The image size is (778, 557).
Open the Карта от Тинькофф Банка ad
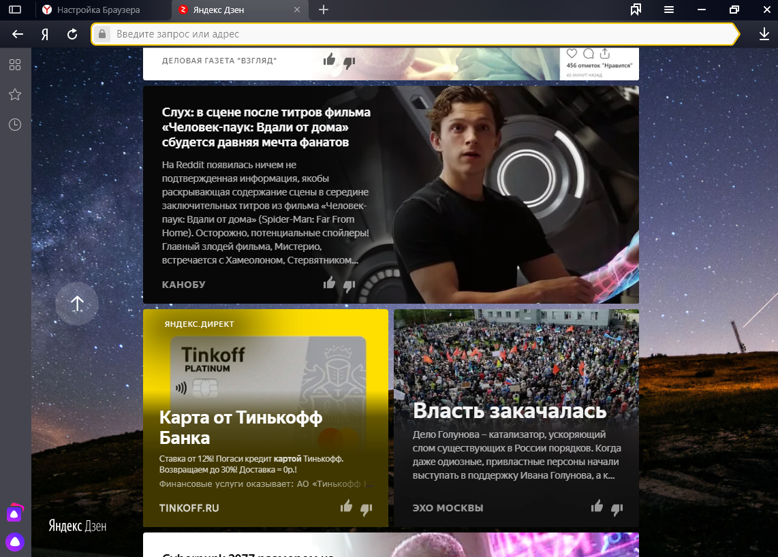pyautogui.click(x=240, y=428)
